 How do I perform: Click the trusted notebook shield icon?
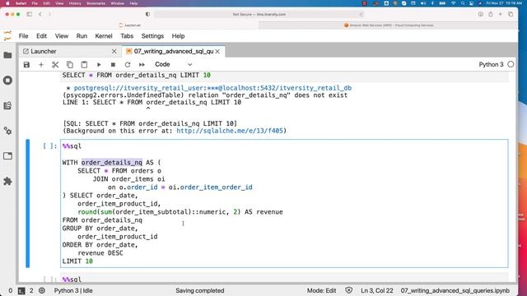pos(349,290)
